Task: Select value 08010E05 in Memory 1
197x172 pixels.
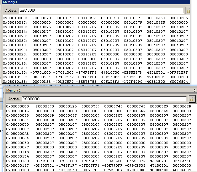Action: [179, 18]
